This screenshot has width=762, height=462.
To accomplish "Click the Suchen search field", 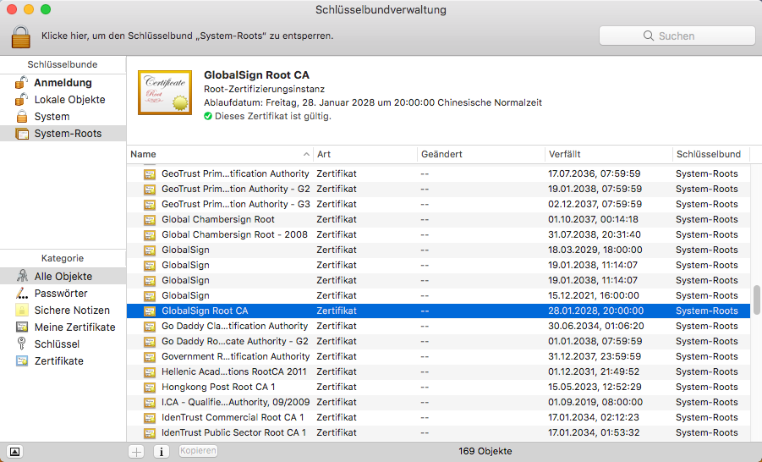I will pyautogui.click(x=677, y=36).
